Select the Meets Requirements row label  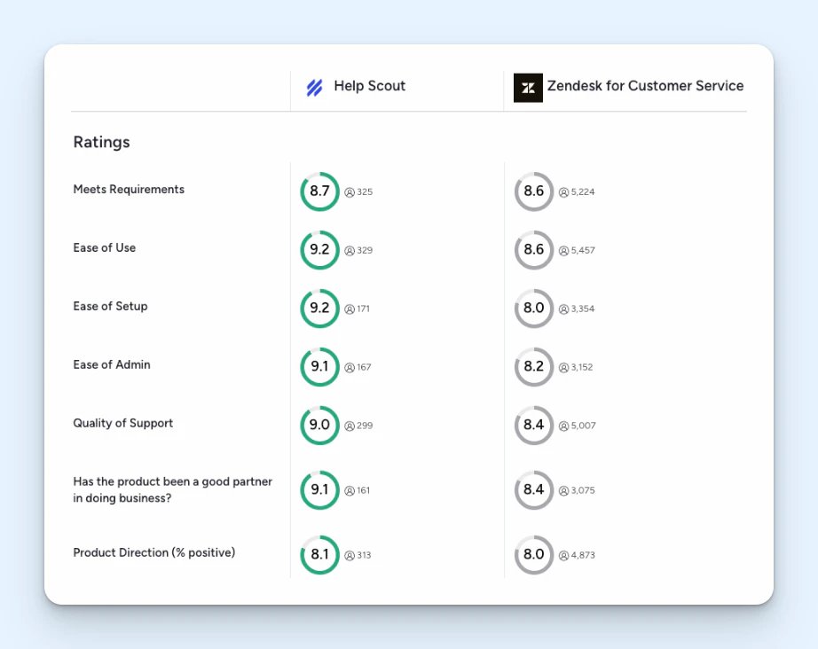(129, 189)
